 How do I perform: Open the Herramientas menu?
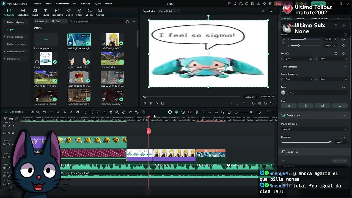pos(62,4)
